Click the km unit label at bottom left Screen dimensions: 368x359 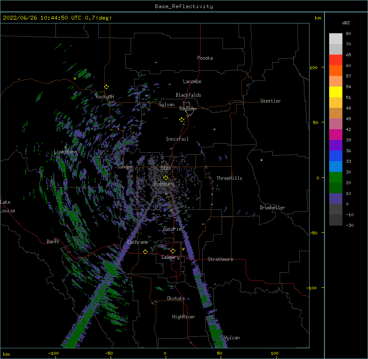6,354
